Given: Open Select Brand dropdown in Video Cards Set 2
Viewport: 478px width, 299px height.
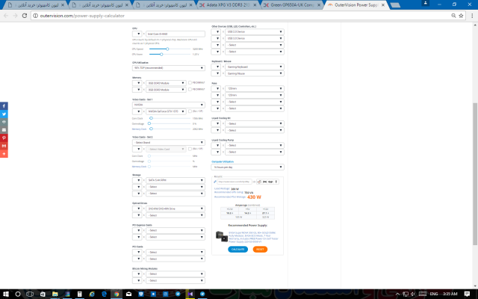Looking at the screenshot, I should click(x=169, y=143).
